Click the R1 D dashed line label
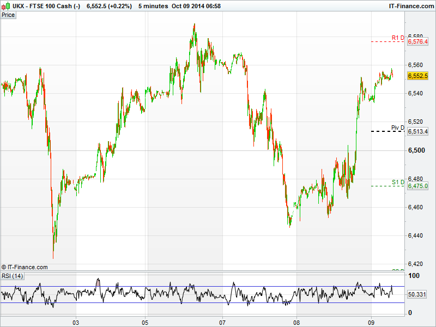This screenshot has width=436, height=327. [398, 38]
